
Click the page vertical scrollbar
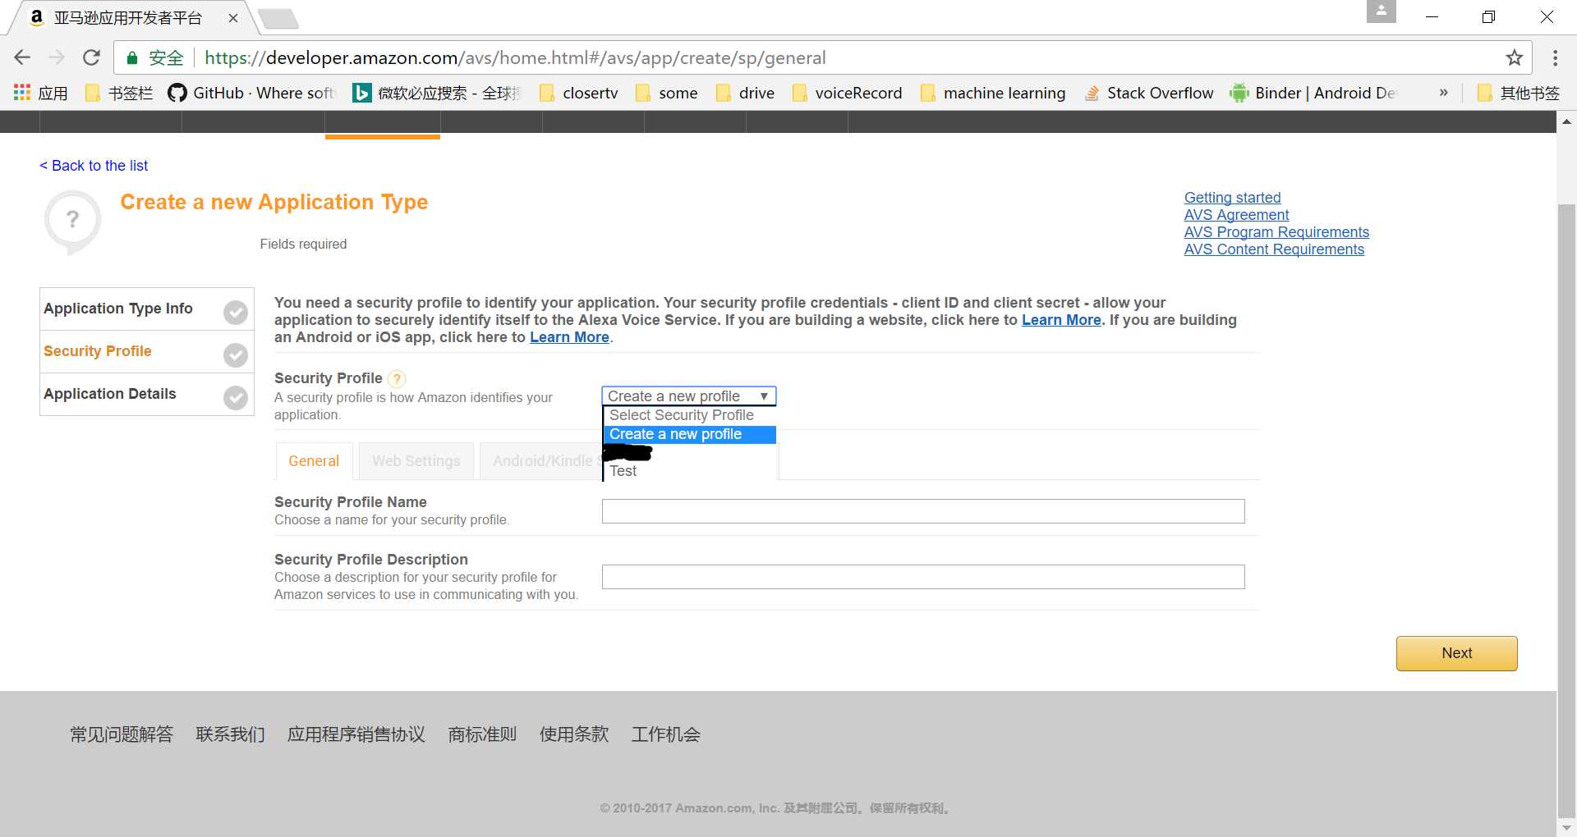(1566, 492)
